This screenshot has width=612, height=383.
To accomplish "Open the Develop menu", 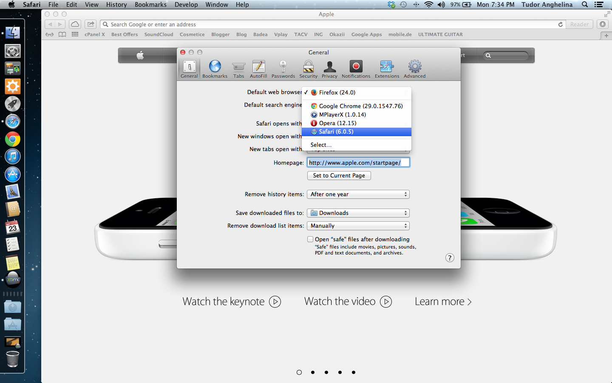I will click(186, 5).
